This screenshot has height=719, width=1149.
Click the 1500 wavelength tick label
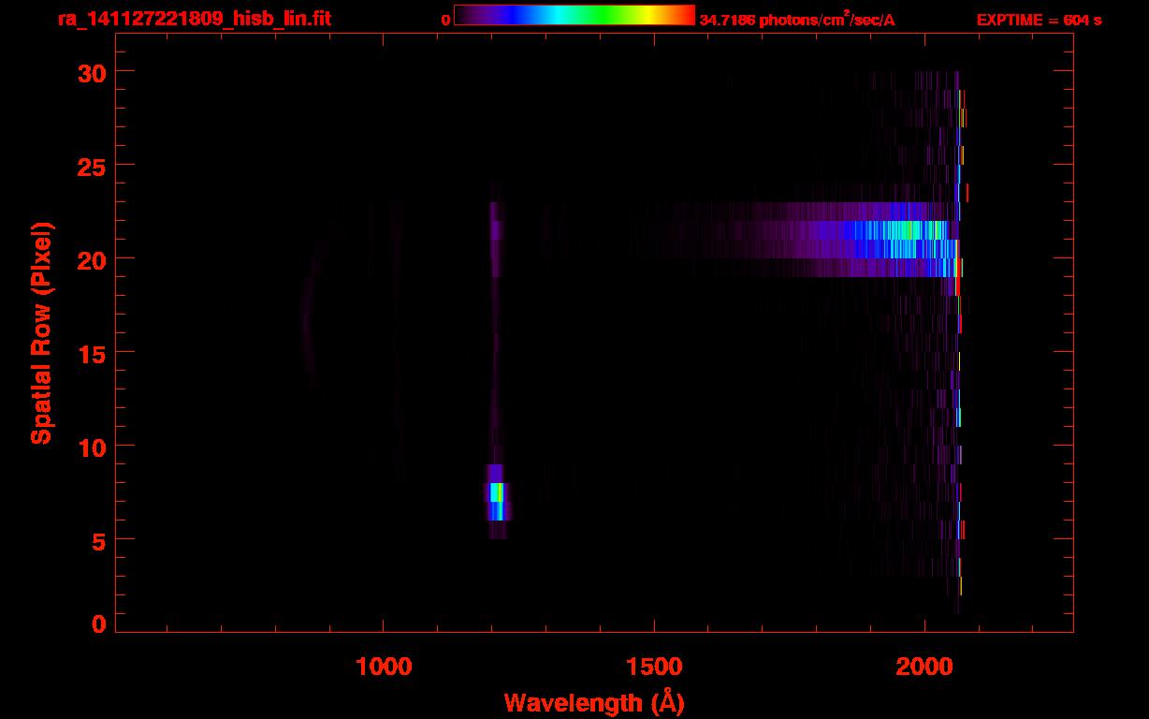654,667
